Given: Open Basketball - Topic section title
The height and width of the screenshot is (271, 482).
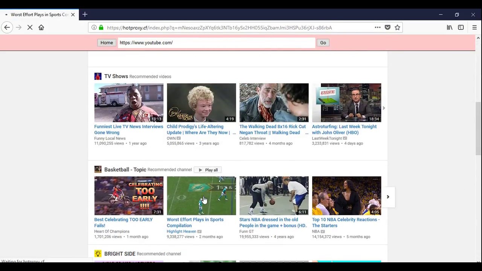Looking at the screenshot, I should [125, 170].
